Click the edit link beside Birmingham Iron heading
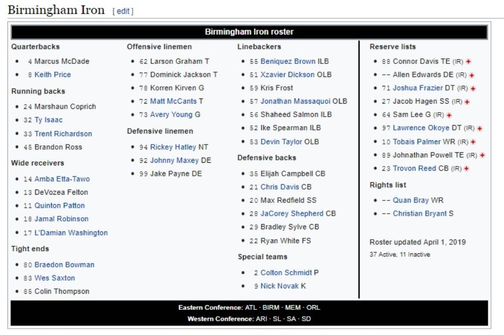This screenshot has height=335, width=504. 123,11
